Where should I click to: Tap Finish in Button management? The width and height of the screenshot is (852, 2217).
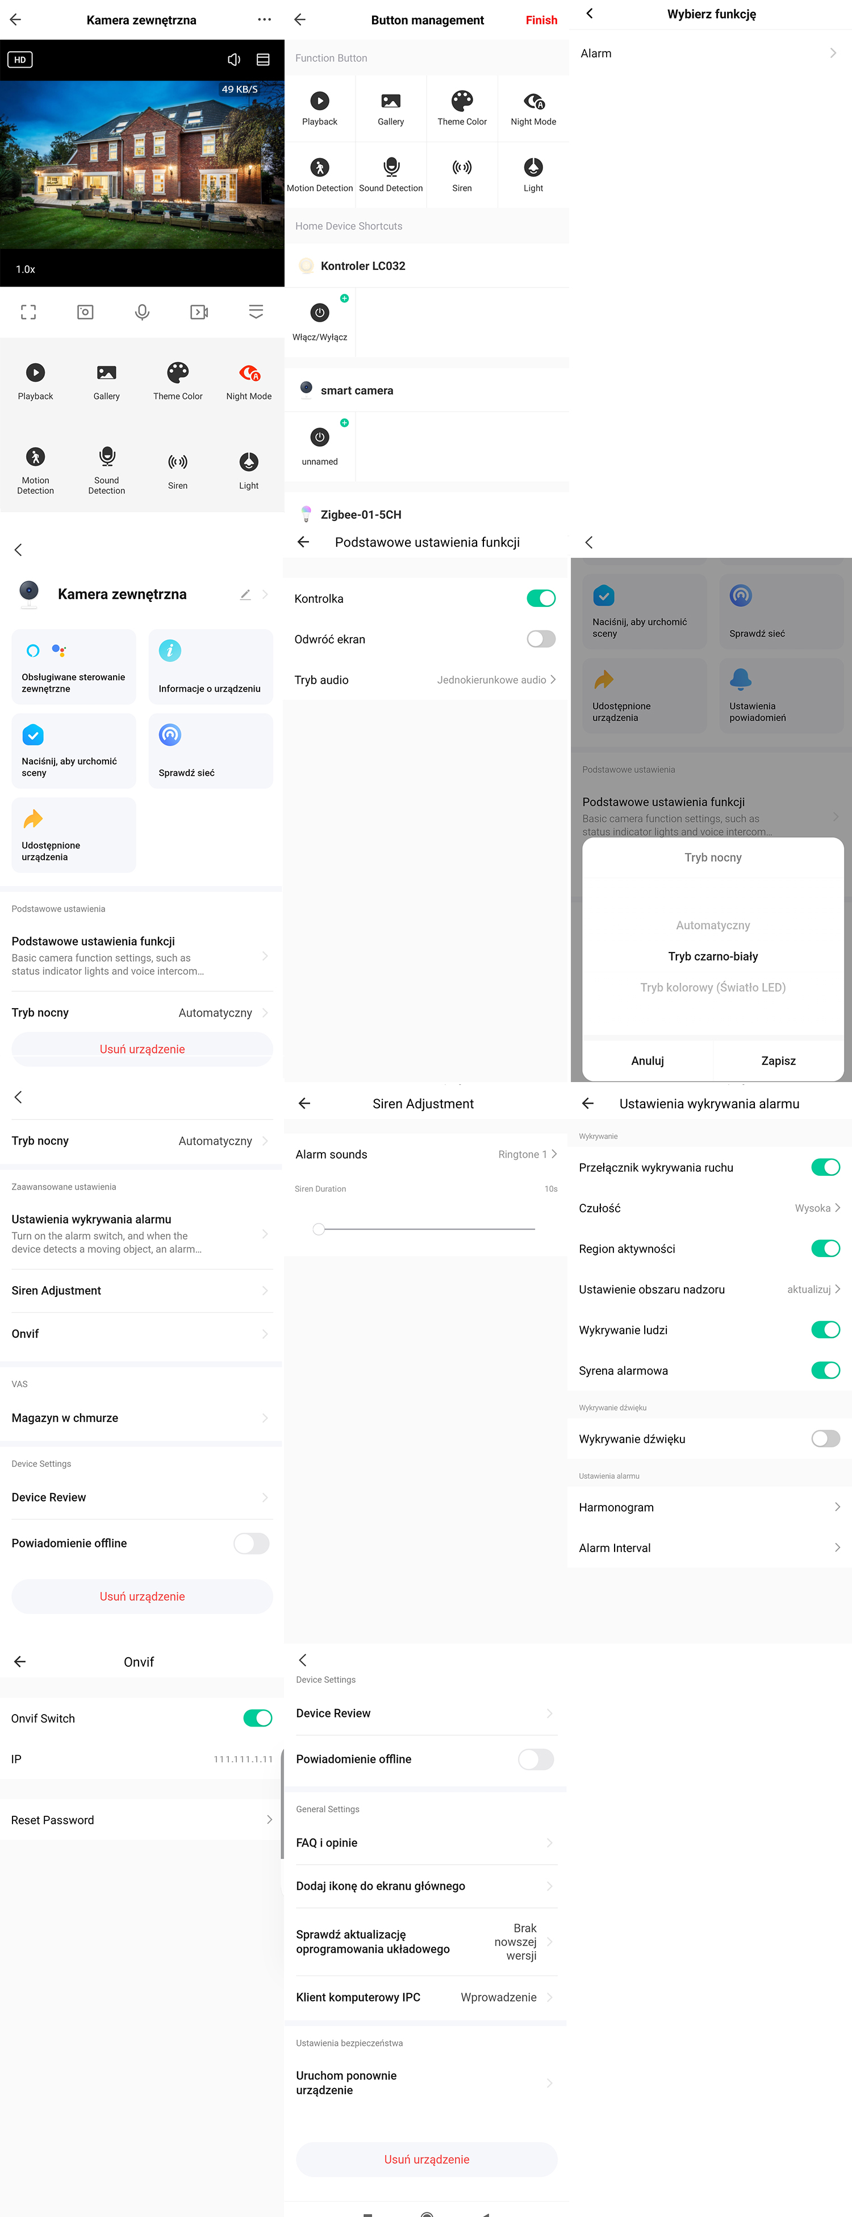(542, 20)
